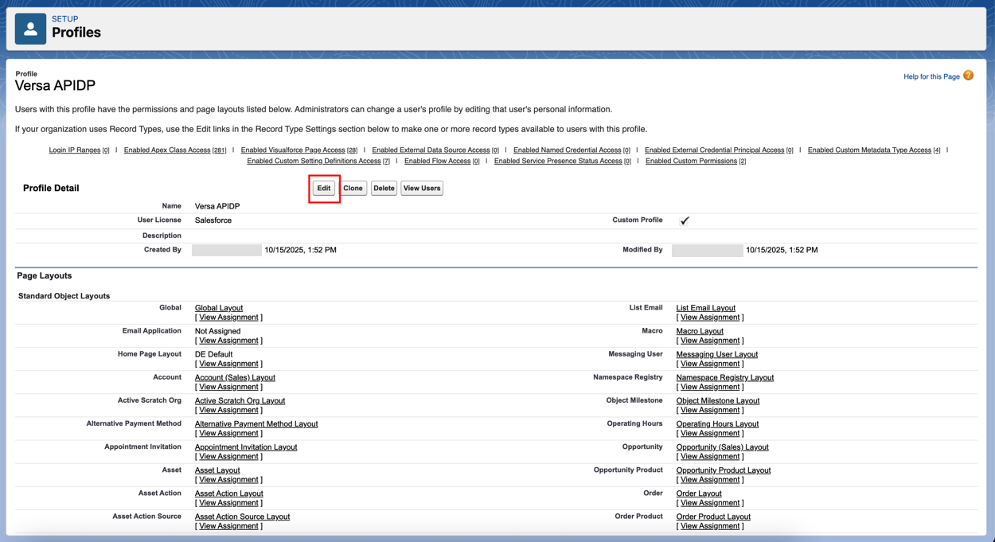Click the Edit button in Profile Detail
Screen dimensions: 995x542
click(x=324, y=189)
